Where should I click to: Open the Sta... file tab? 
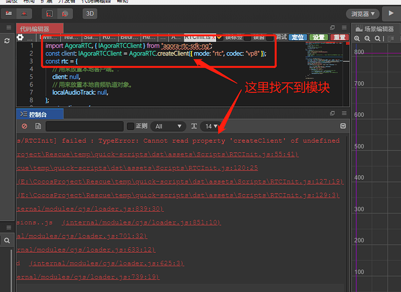(91, 37)
